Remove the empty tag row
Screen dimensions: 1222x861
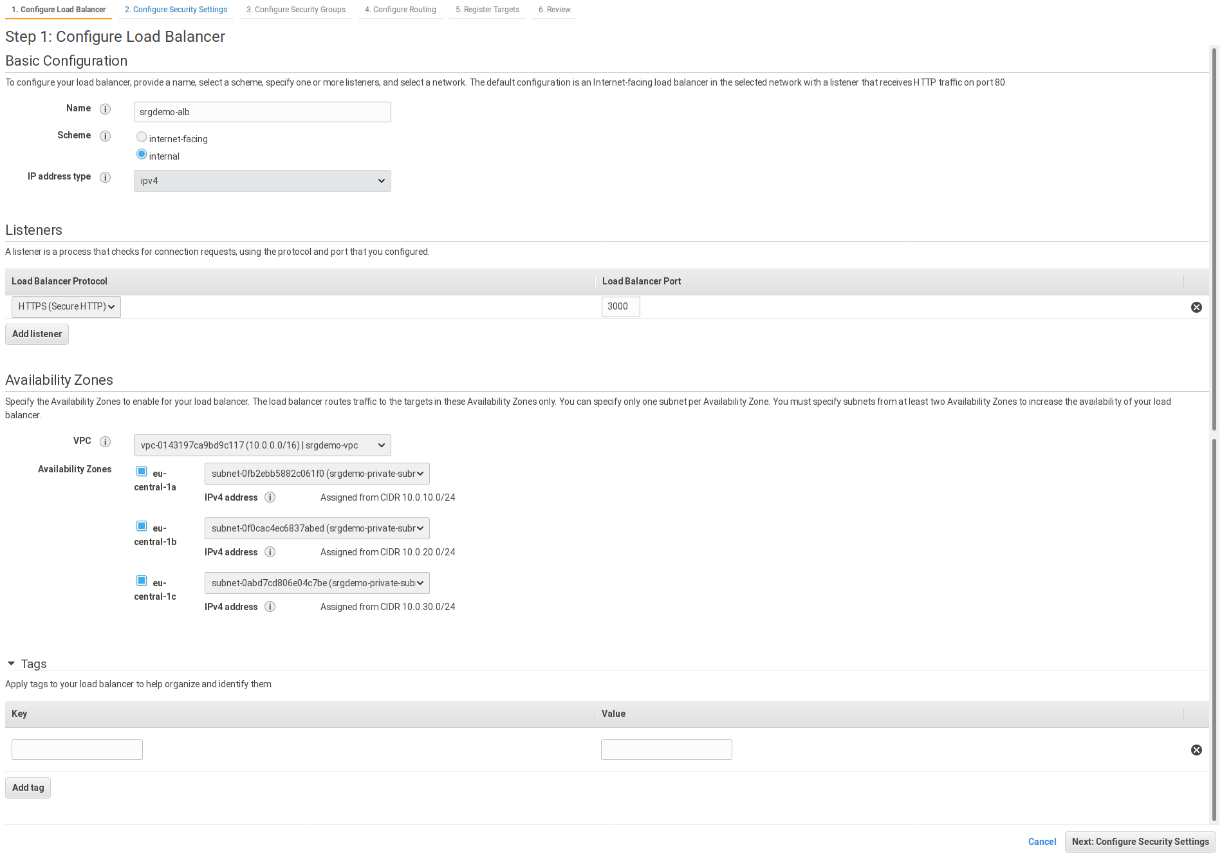tap(1196, 750)
